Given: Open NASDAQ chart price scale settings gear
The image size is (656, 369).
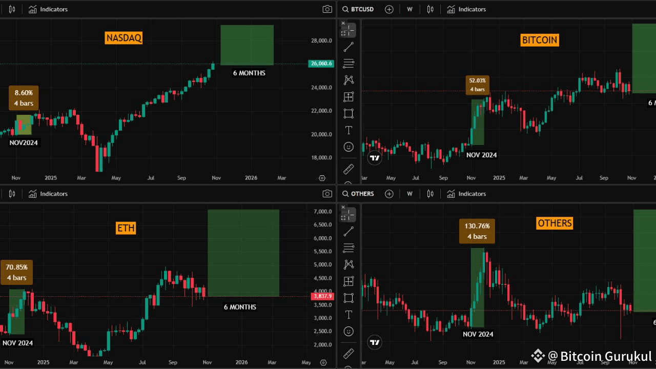Looking at the screenshot, I should [x=322, y=178].
